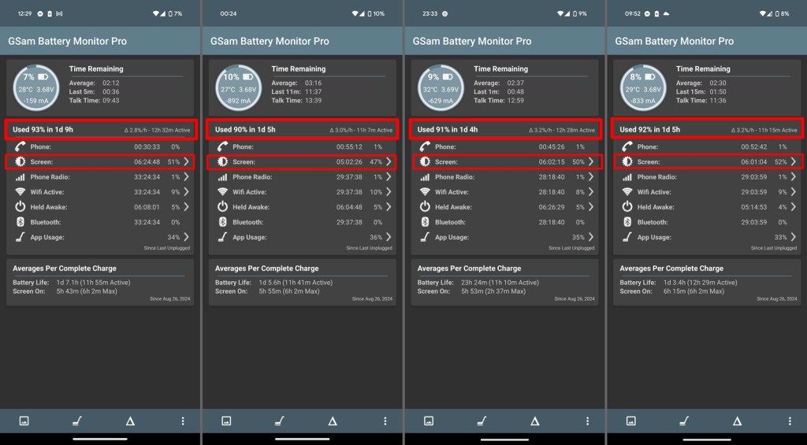This screenshot has height=445, width=807.
Task: Expand Wifi Active chevron showing 8%
Action: click(591, 192)
